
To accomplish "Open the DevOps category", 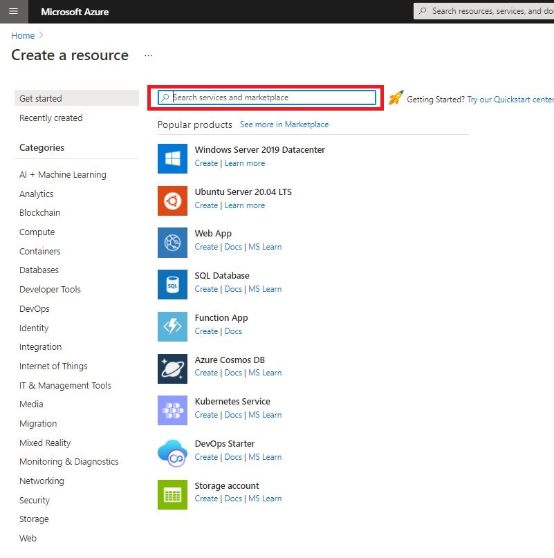I will tap(34, 309).
